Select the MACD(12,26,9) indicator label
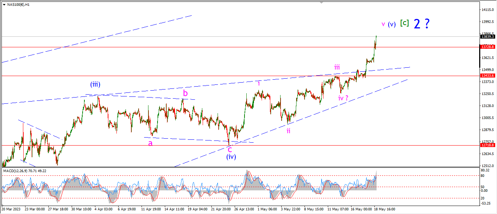 [25, 171]
